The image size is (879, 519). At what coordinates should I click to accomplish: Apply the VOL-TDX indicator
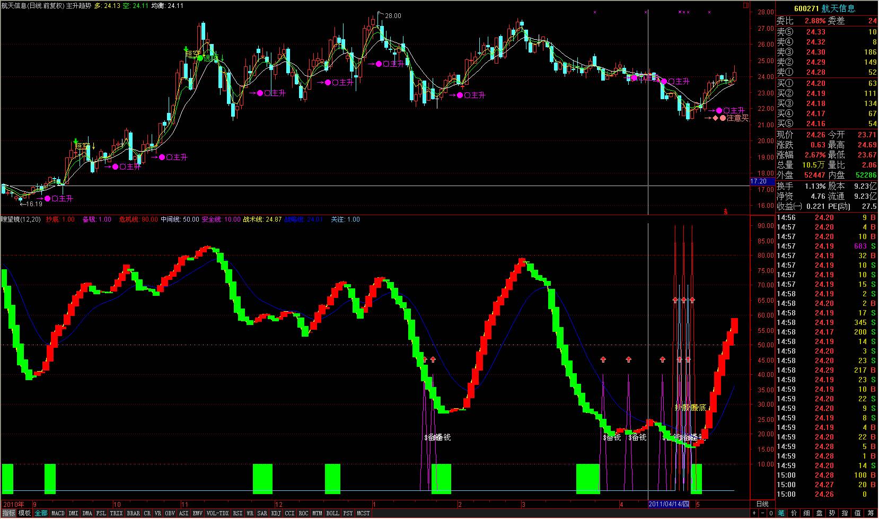[x=218, y=513]
